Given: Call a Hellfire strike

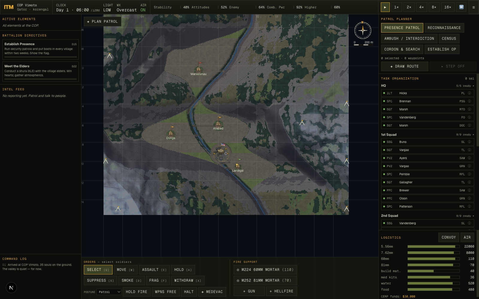Looking at the screenshot, I should (x=281, y=291).
